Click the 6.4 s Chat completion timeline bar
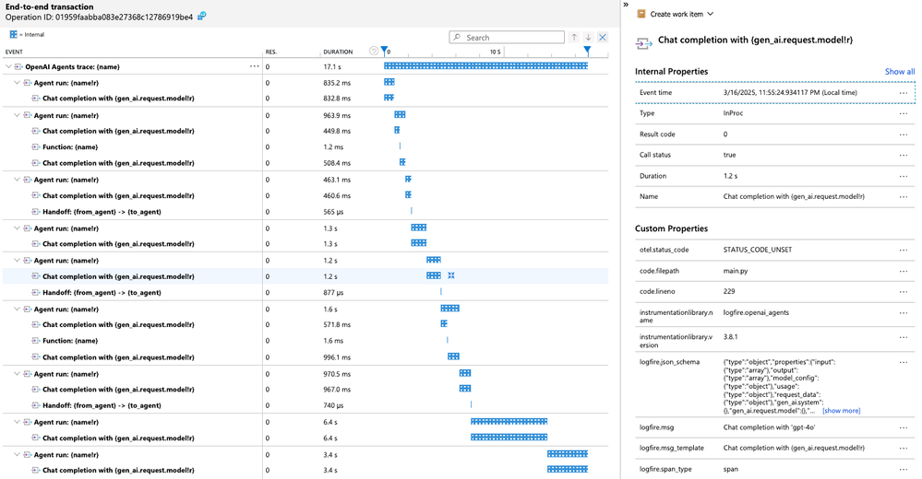This screenshot has width=922, height=479. [x=509, y=438]
